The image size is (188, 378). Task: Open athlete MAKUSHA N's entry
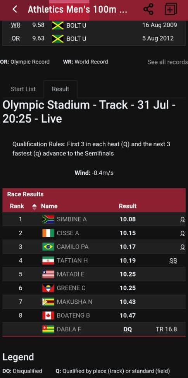[74, 301]
